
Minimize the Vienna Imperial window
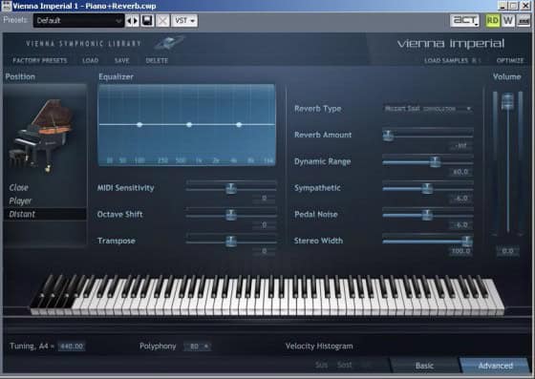point(503,6)
